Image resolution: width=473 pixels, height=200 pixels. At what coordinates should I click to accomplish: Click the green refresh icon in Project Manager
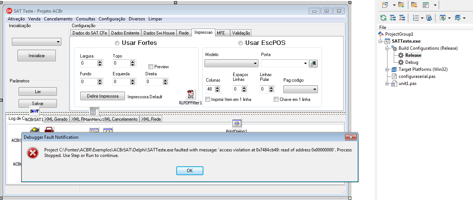tap(383, 17)
